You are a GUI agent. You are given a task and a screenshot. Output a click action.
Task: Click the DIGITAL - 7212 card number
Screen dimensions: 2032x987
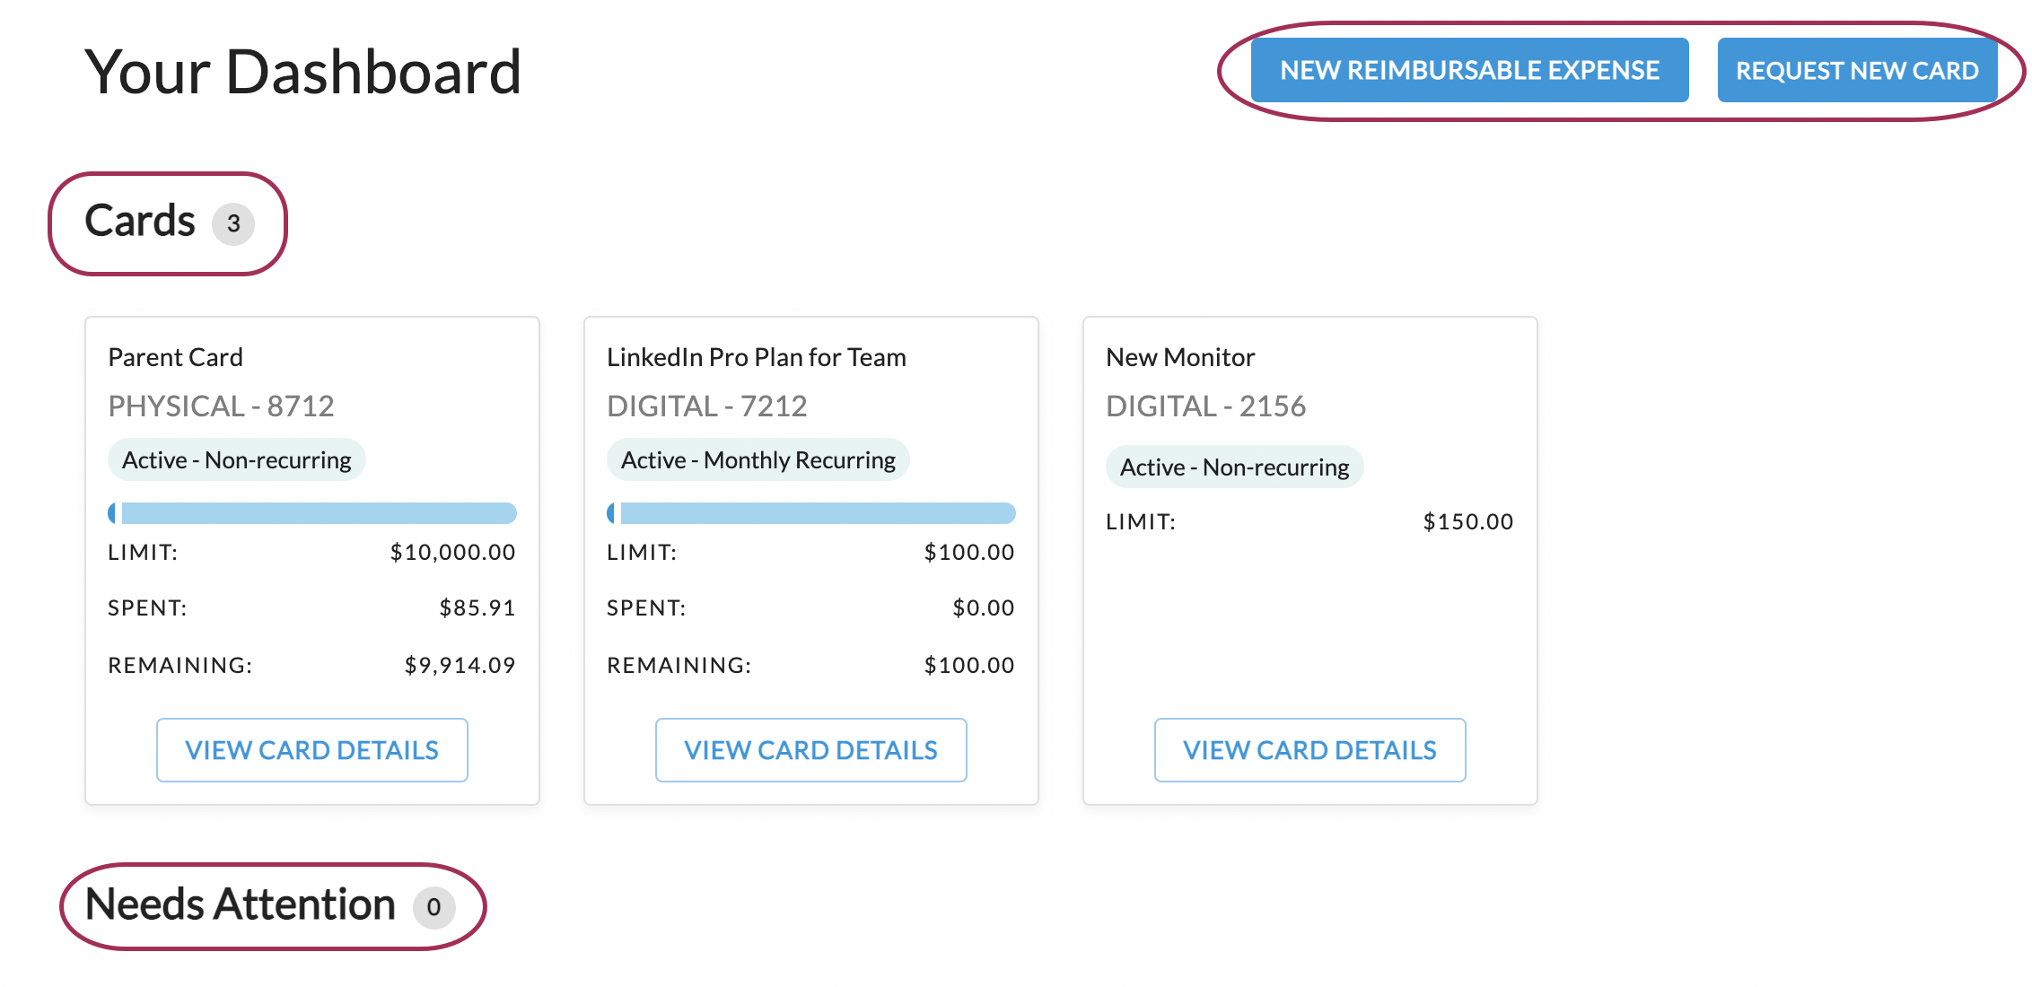(x=706, y=406)
